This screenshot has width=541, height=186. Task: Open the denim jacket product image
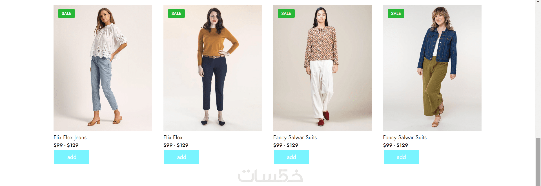[x=432, y=68]
